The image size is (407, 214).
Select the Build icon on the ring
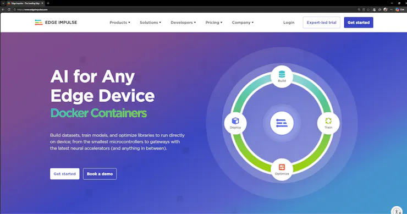pos(282,76)
